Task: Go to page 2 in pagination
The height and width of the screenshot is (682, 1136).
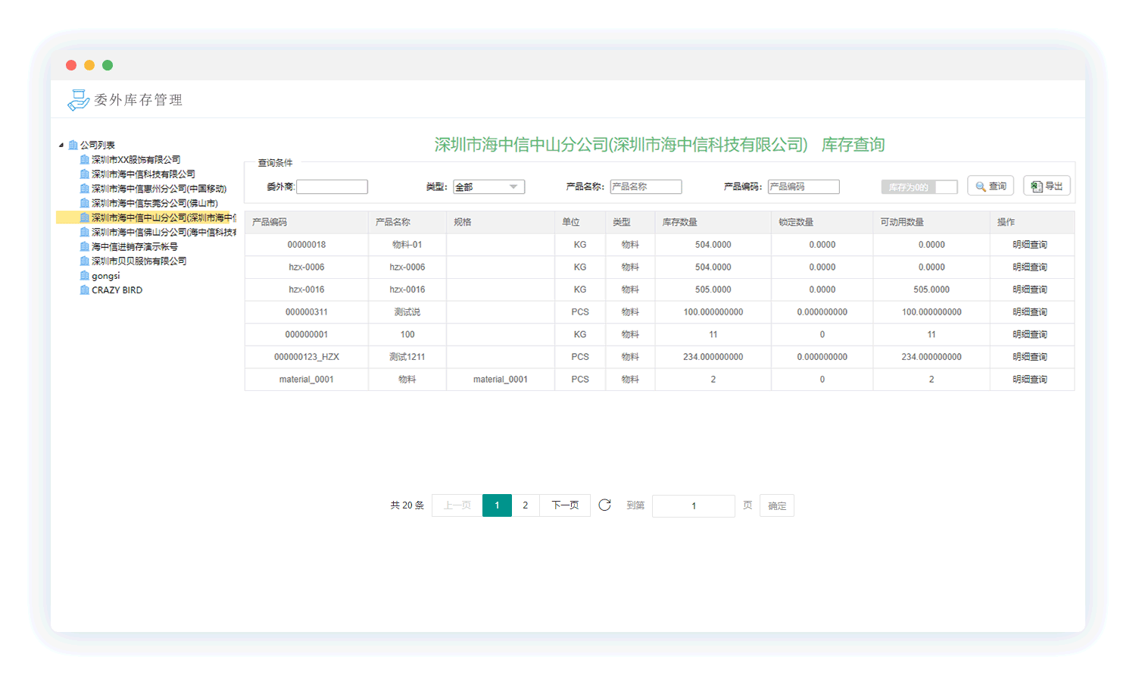Action: [525, 505]
